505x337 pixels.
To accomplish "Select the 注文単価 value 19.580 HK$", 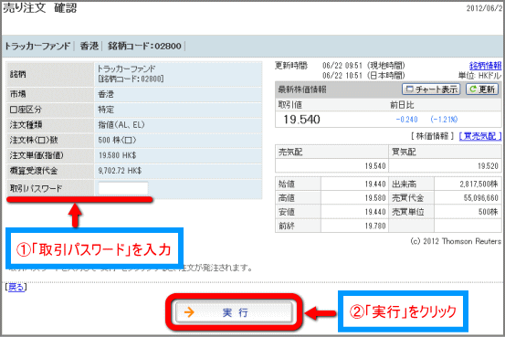I will (117, 155).
